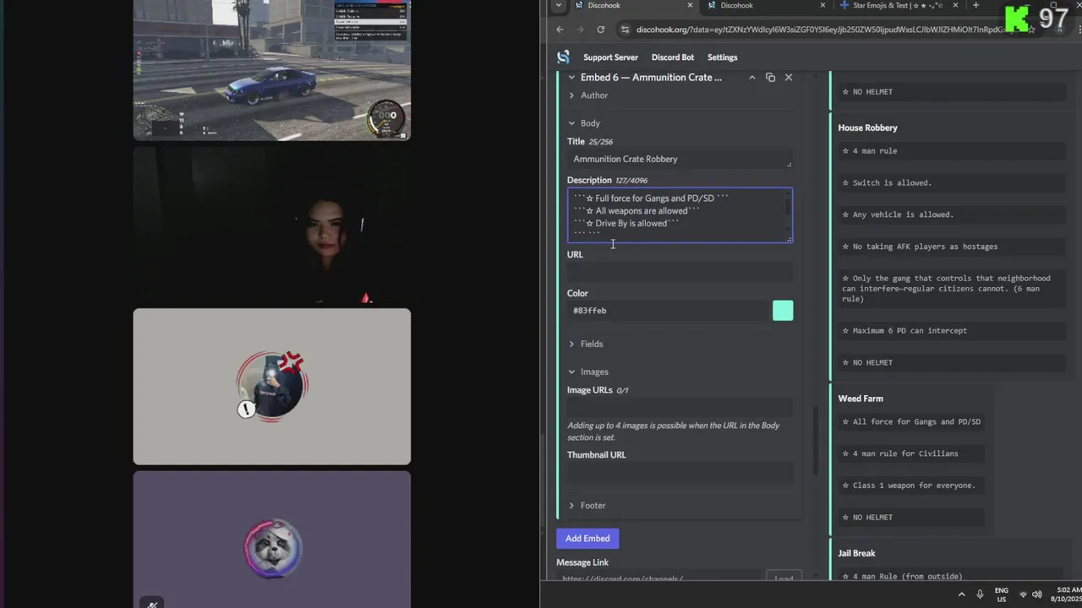Image resolution: width=1082 pixels, height=608 pixels.
Task: Open Support Server link
Action: 610,57
